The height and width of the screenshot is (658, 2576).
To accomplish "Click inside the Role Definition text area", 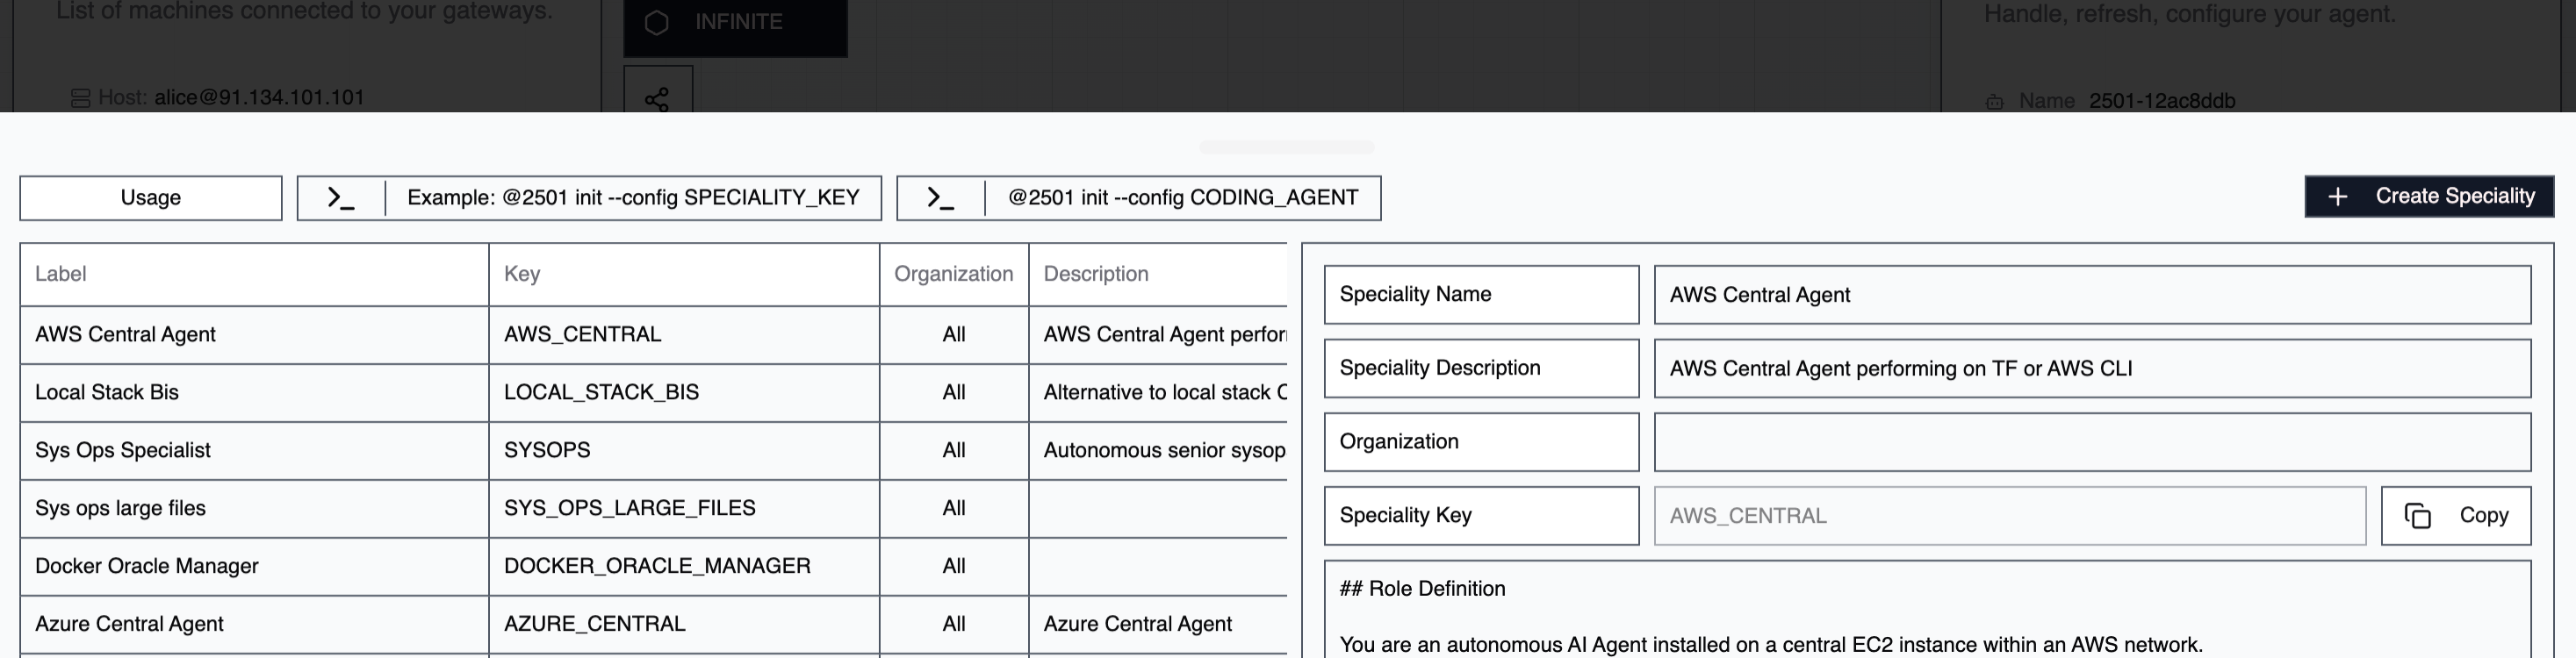I will pyautogui.click(x=1928, y=610).
